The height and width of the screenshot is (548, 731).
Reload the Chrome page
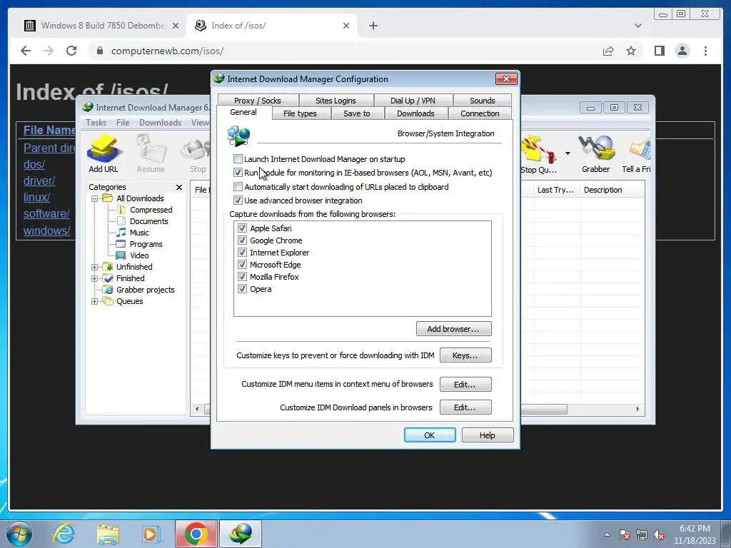(x=71, y=51)
